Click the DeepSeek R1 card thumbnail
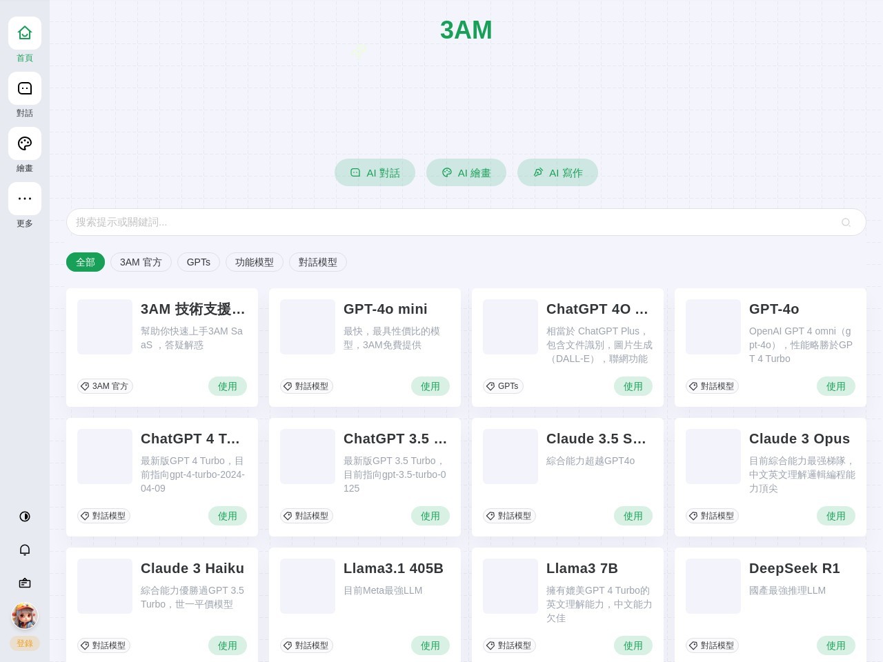 [713, 586]
